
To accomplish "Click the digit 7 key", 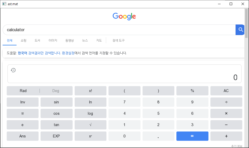I will pos(124,102).
